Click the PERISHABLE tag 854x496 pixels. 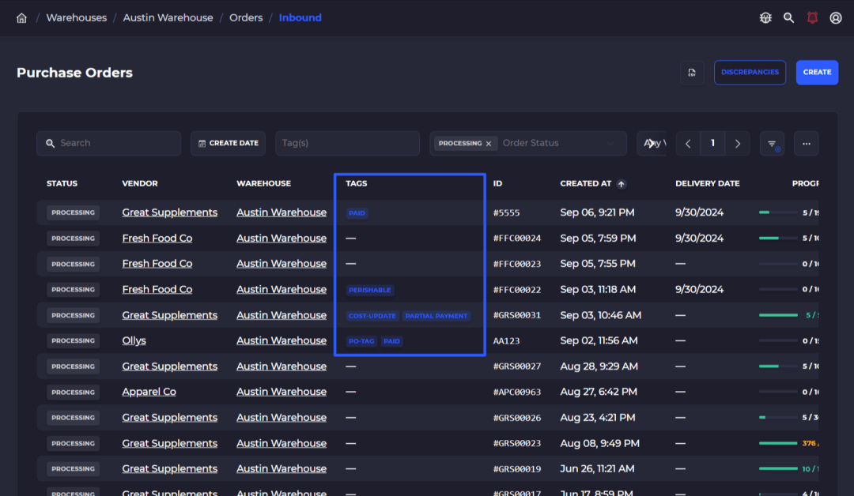pyautogui.click(x=370, y=291)
